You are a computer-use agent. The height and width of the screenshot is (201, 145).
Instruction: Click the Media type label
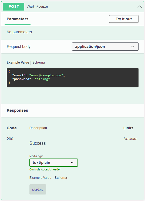(x=36, y=156)
